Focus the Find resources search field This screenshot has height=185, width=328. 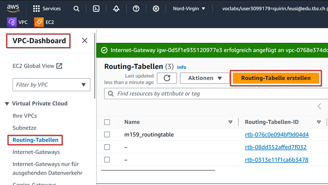216,94
